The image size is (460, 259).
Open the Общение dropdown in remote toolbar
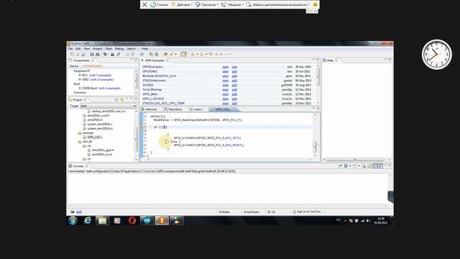click(x=232, y=5)
